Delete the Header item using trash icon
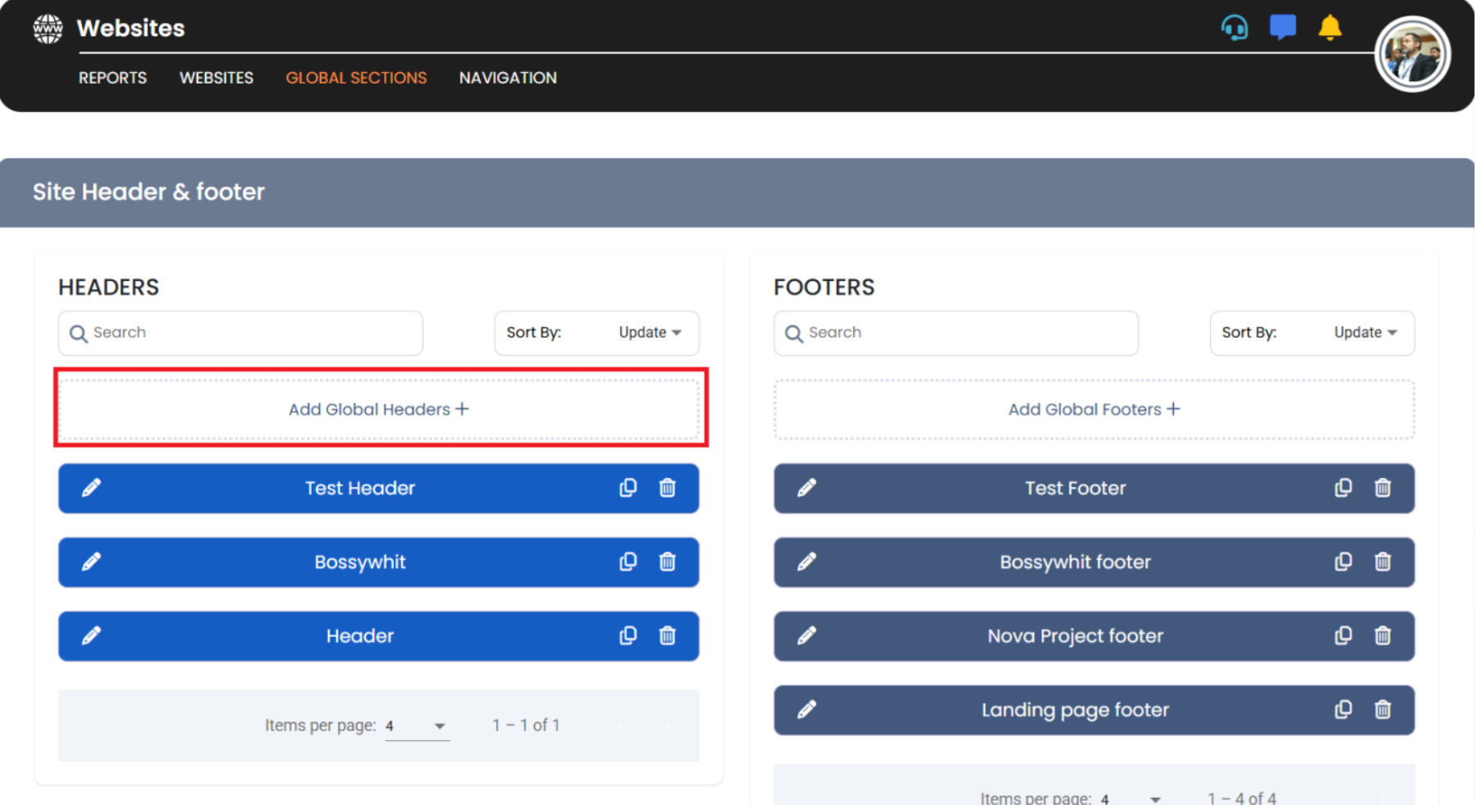Viewport: 1475px width, 805px height. point(667,636)
